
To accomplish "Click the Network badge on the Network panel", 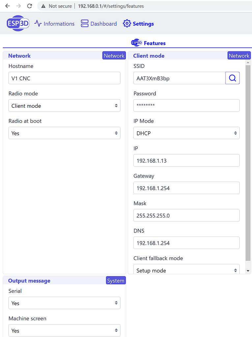I will click(114, 55).
